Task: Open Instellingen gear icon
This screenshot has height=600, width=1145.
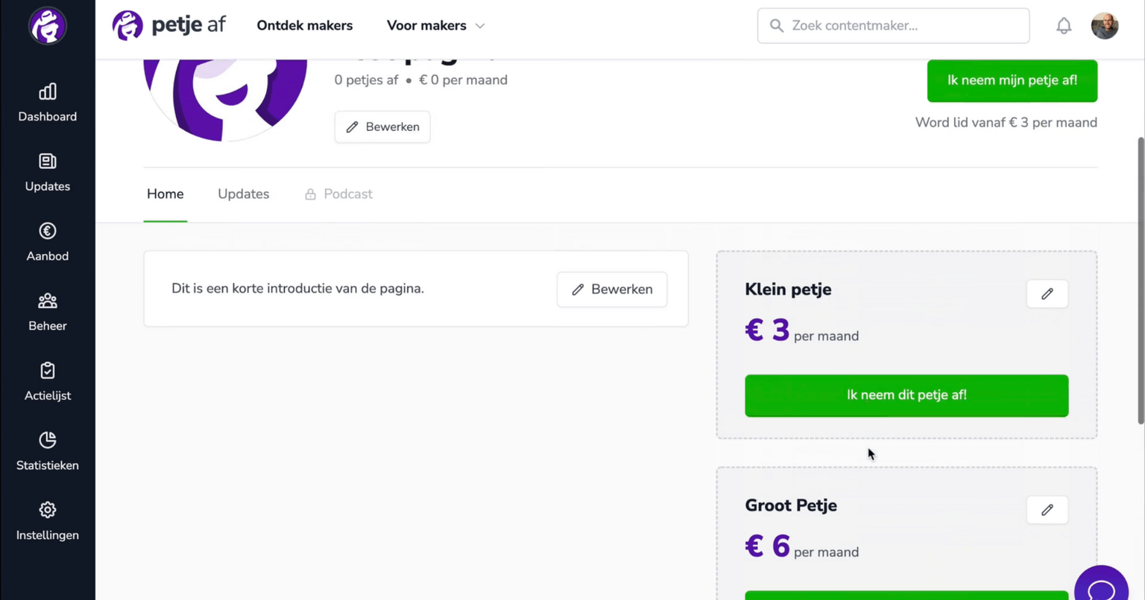Action: pyautogui.click(x=48, y=510)
